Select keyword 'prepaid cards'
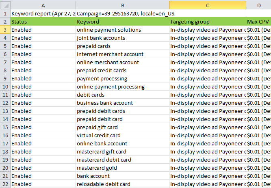Image resolution: width=271 pixels, height=188 pixels. tap(122, 46)
